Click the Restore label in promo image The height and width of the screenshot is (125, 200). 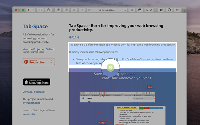tap(102, 123)
